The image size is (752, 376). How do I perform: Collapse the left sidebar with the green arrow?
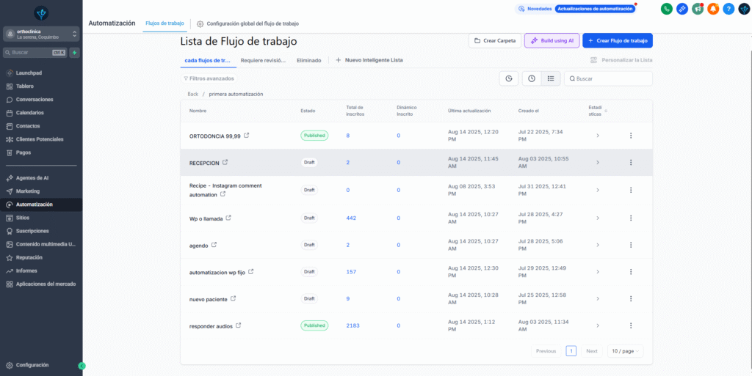tap(82, 365)
